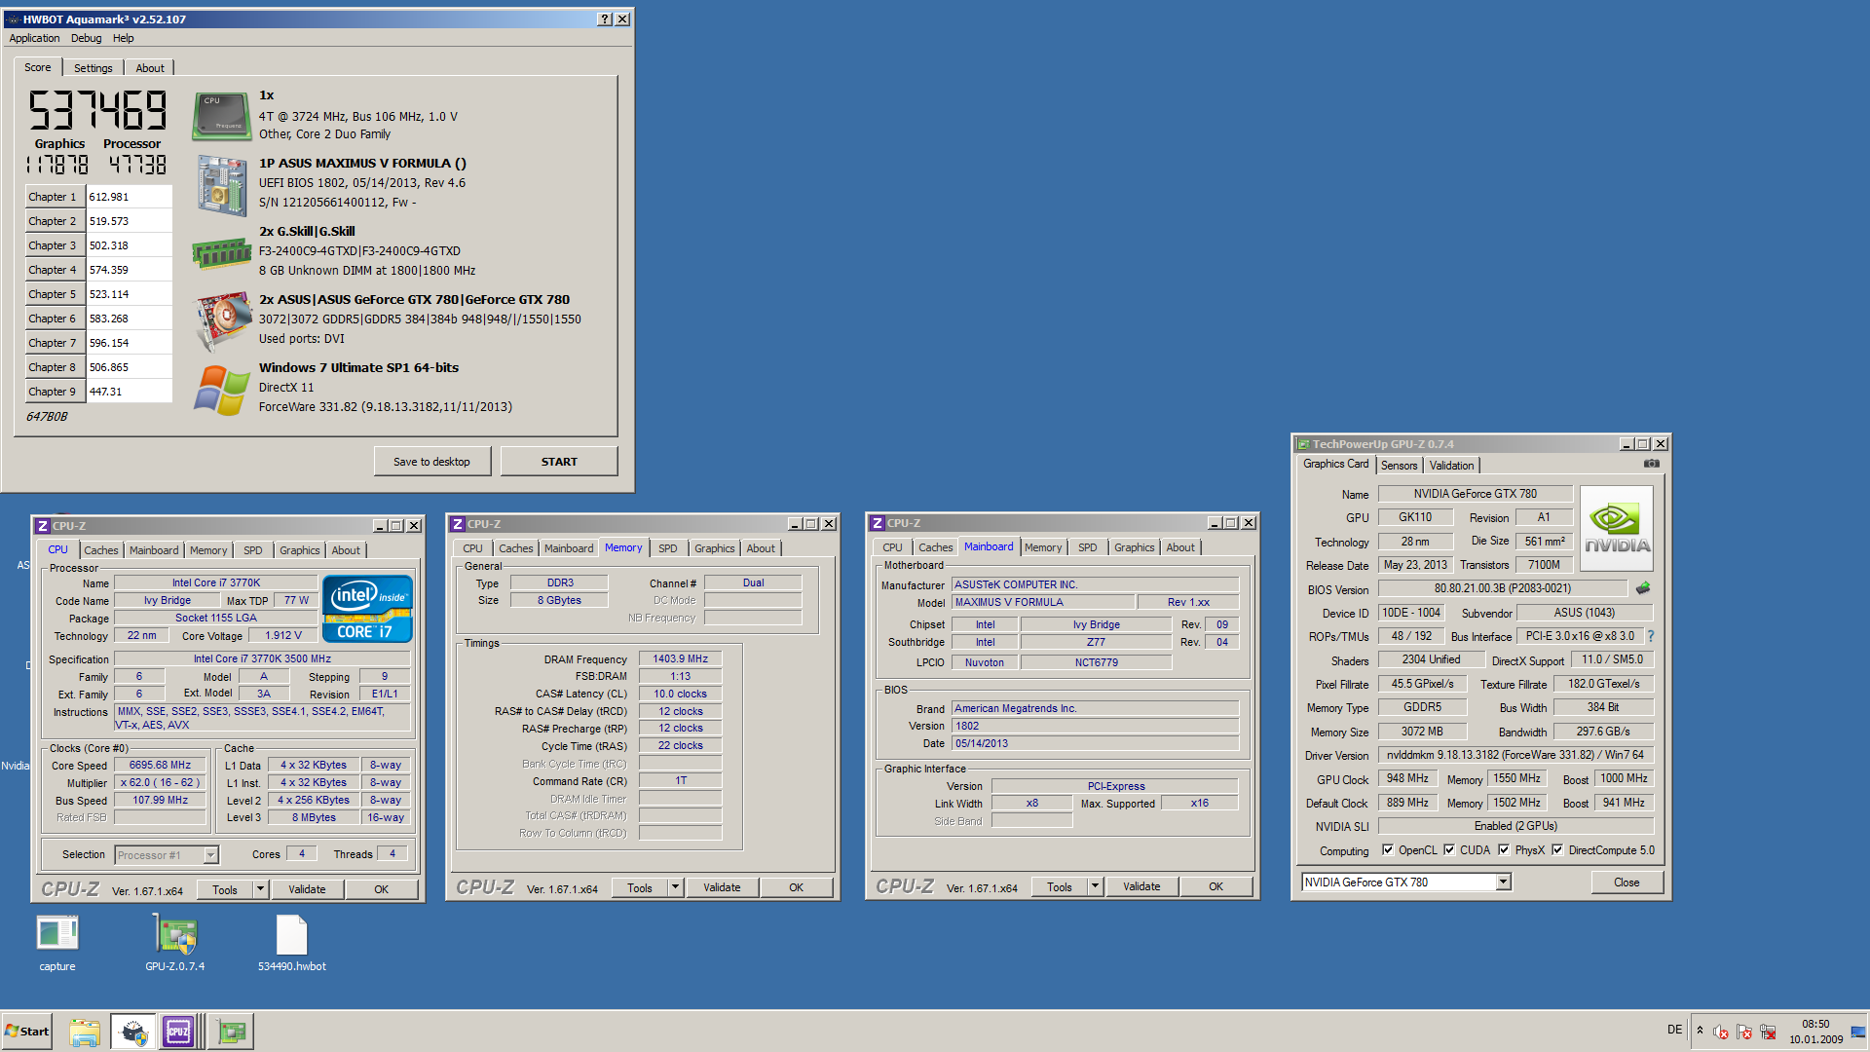Image resolution: width=1870 pixels, height=1052 pixels.
Task: Click Close button in GPU-Z
Action: click(x=1627, y=883)
